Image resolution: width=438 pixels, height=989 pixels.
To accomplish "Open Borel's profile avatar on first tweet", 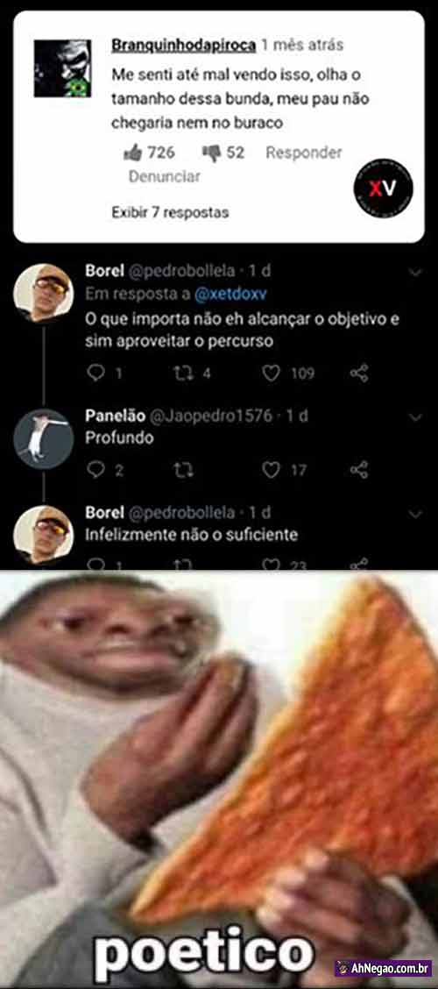I will tap(44, 294).
